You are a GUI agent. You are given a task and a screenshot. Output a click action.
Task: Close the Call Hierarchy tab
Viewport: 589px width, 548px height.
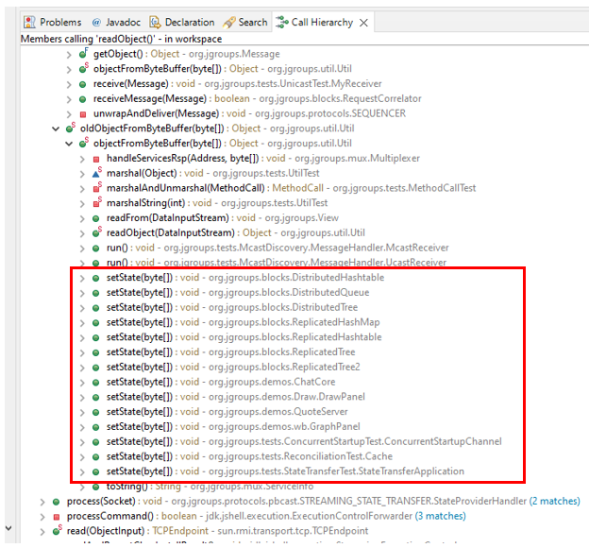(365, 22)
